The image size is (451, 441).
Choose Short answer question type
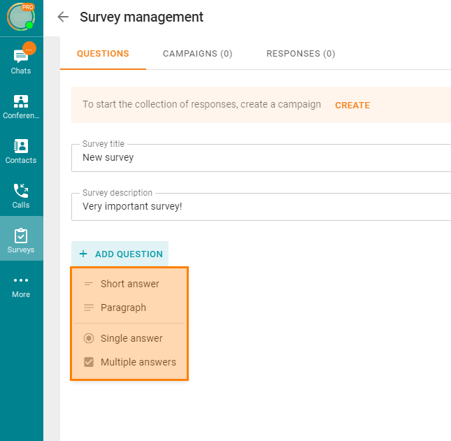click(129, 284)
